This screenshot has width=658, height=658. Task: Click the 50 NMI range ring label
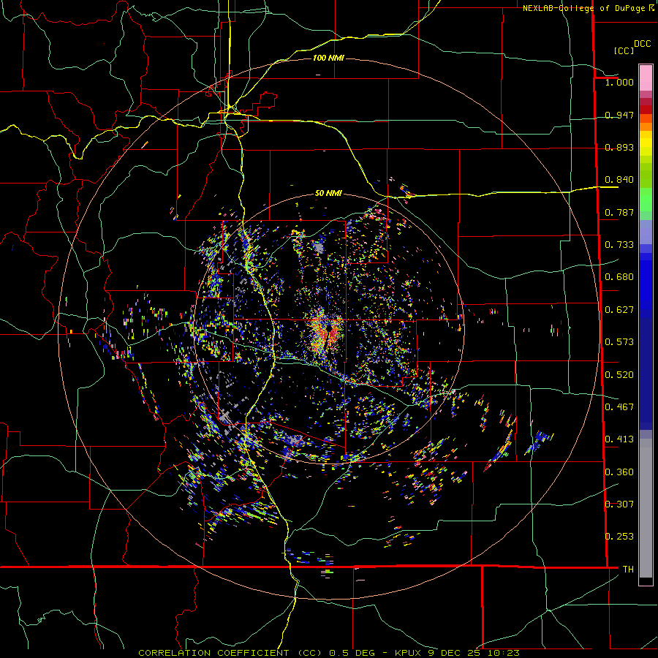point(328,194)
